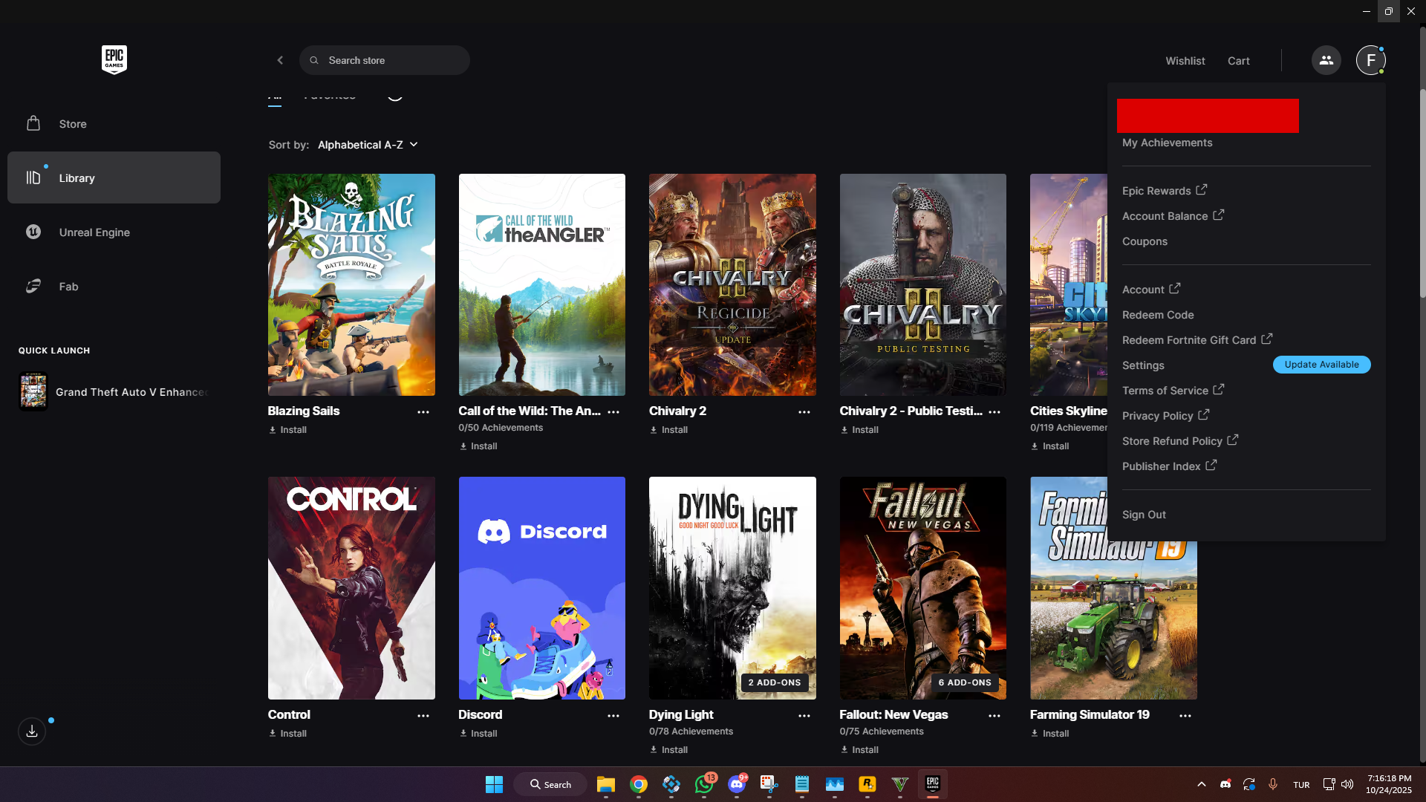Open Chivalry 2 three-dot options menu

(x=804, y=412)
